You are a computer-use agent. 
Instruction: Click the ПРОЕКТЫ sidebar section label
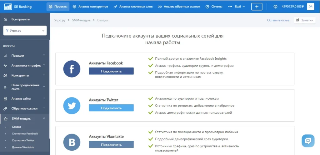pos(9,46)
